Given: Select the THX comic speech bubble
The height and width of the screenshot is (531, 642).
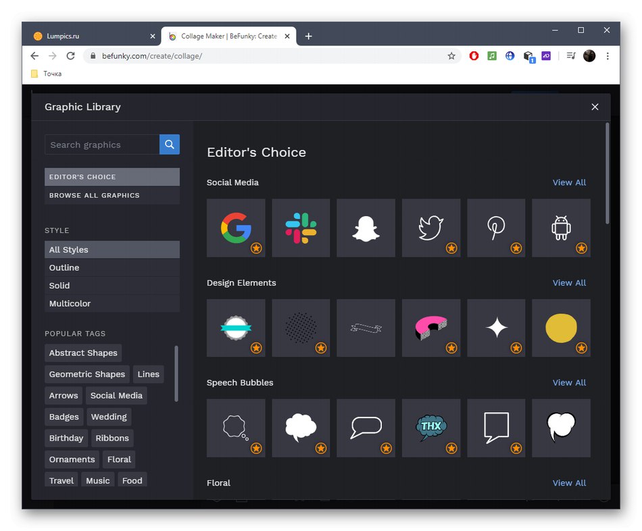Looking at the screenshot, I should (x=431, y=428).
